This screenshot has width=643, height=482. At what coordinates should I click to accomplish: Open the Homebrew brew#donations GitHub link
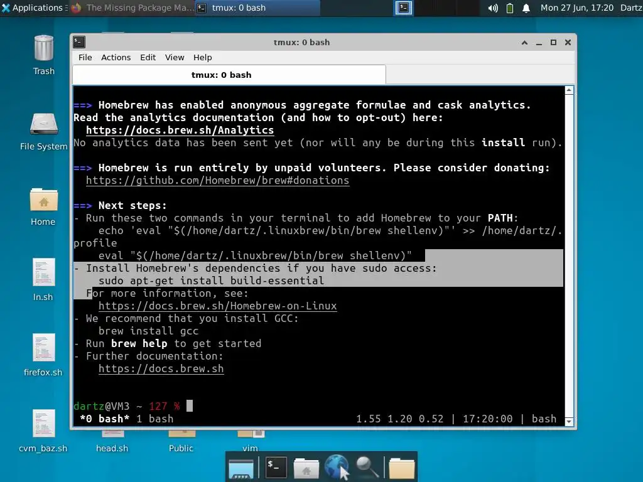218,180
